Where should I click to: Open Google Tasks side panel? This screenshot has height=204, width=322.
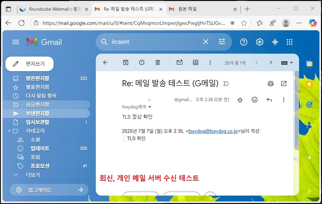[x=309, y=105]
